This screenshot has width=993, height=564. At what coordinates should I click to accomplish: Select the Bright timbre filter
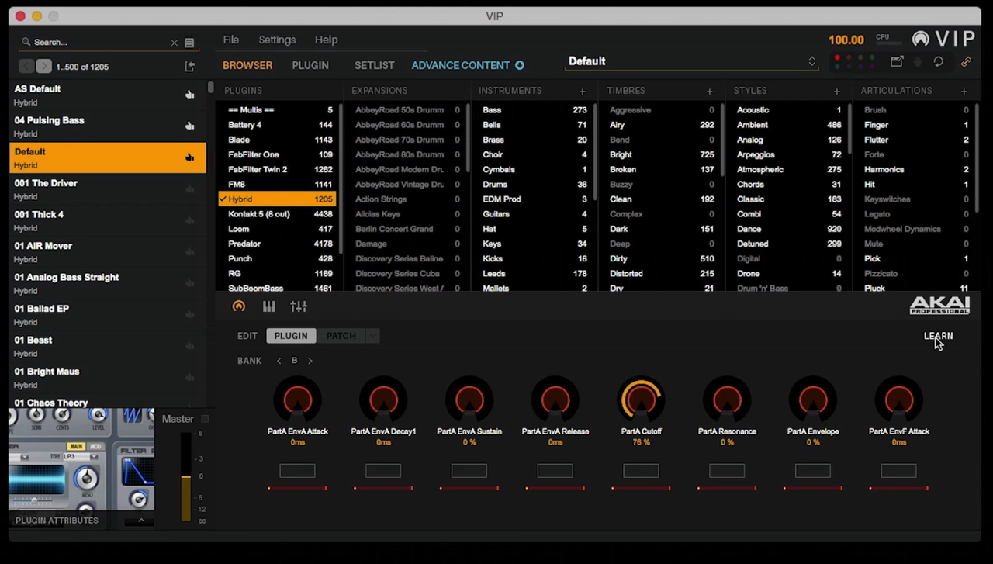point(662,155)
